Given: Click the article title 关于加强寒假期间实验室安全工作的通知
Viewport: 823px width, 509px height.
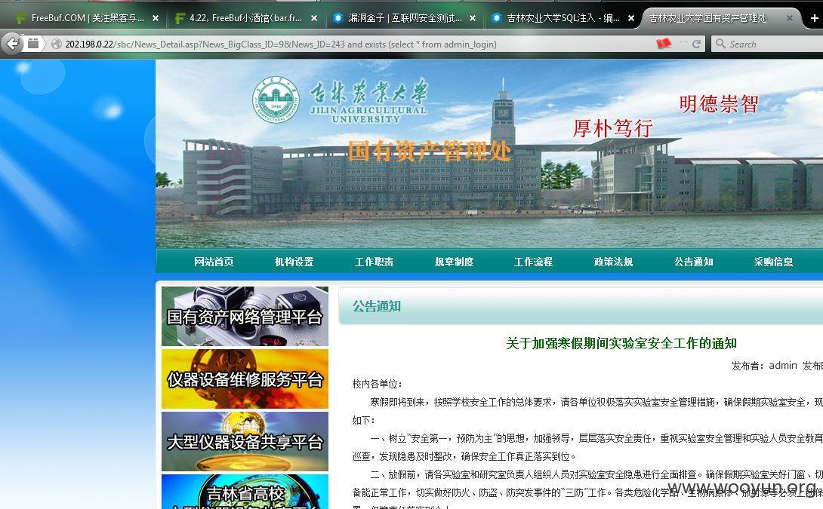Looking at the screenshot, I should [621, 343].
